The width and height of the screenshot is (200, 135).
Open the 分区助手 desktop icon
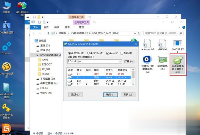click(22, 9)
